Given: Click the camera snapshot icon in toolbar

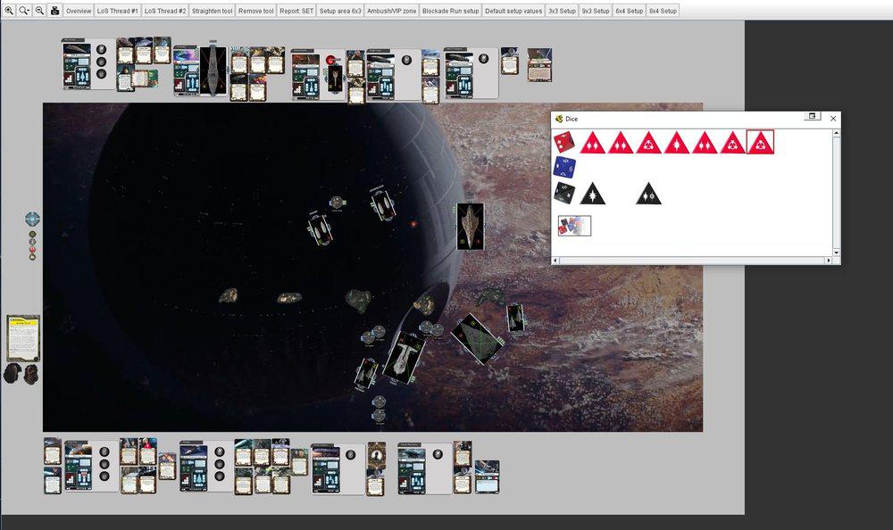Looking at the screenshot, I should point(55,11).
